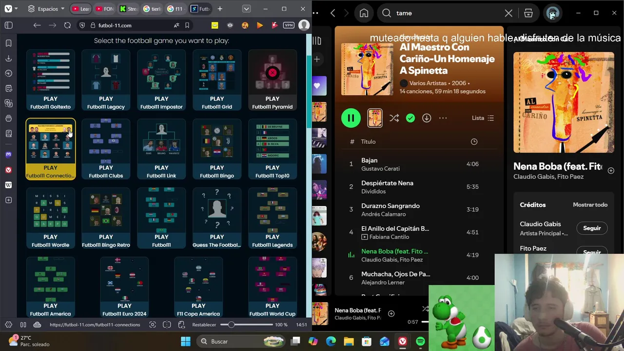Download the album in Spotify

(x=427, y=118)
